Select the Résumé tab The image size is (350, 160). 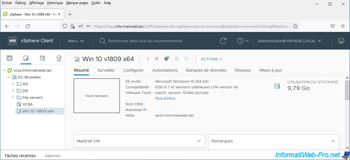click(x=81, y=70)
